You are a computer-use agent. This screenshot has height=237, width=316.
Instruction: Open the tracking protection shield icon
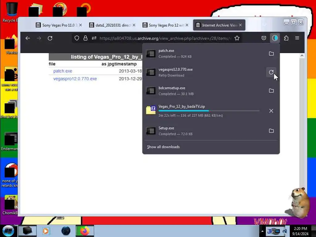click(x=77, y=38)
